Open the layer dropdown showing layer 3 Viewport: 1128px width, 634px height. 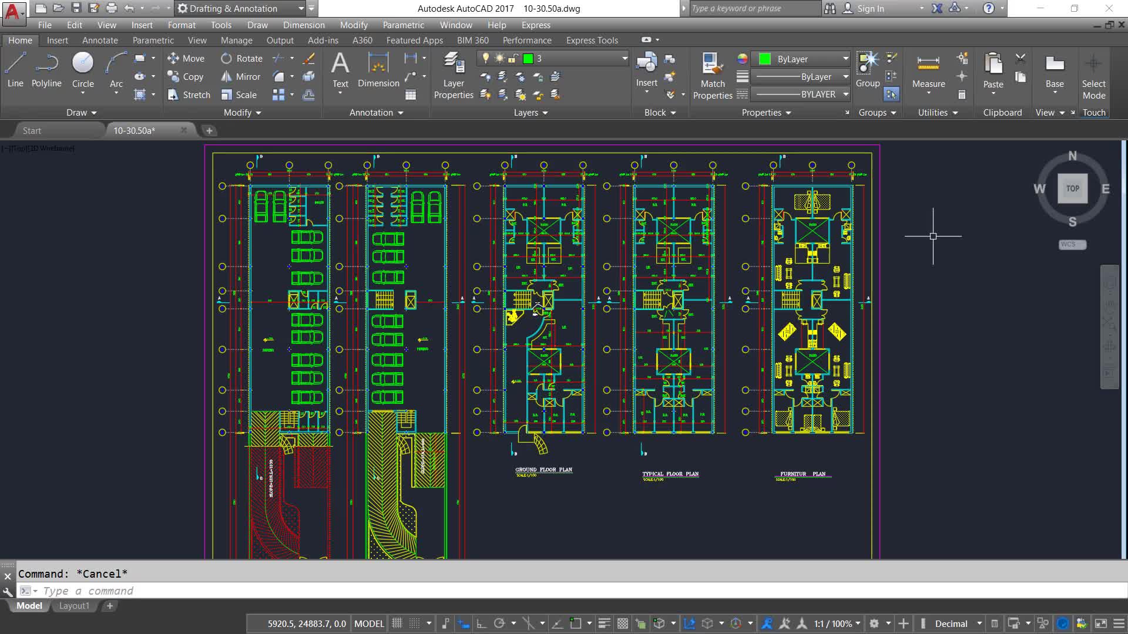point(624,59)
